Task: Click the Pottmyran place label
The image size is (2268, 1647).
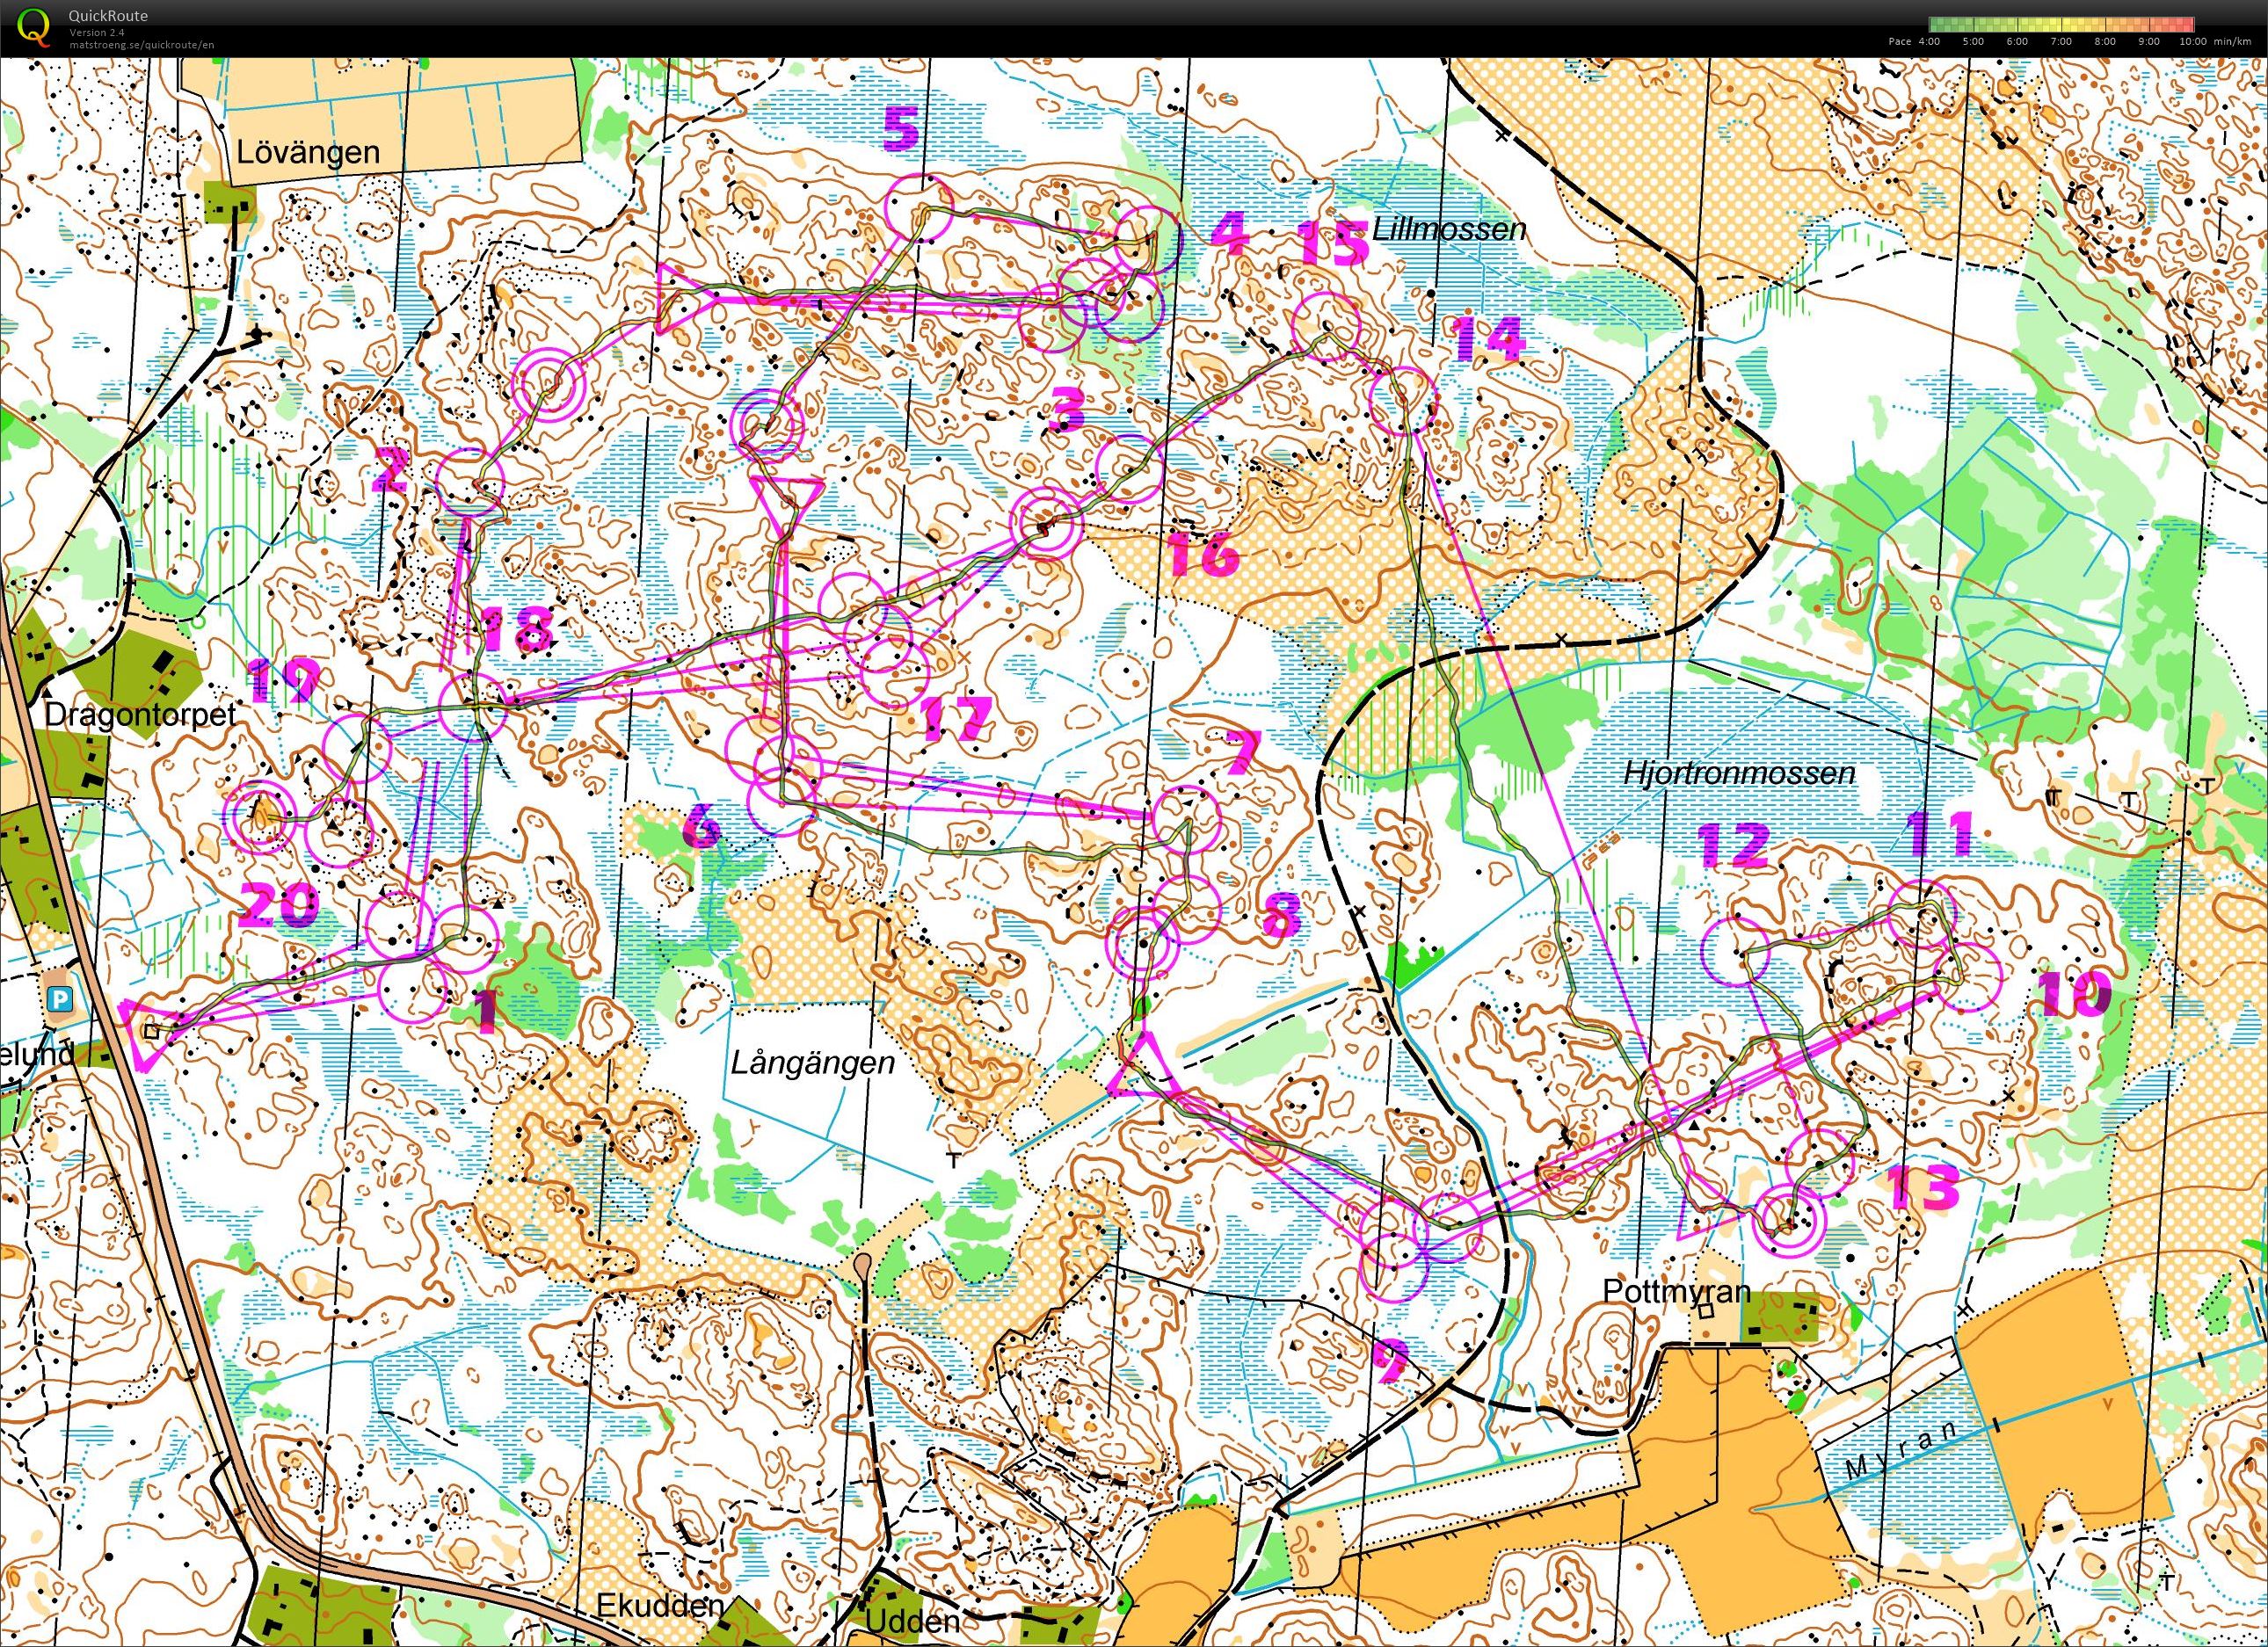Action: [x=1677, y=1291]
